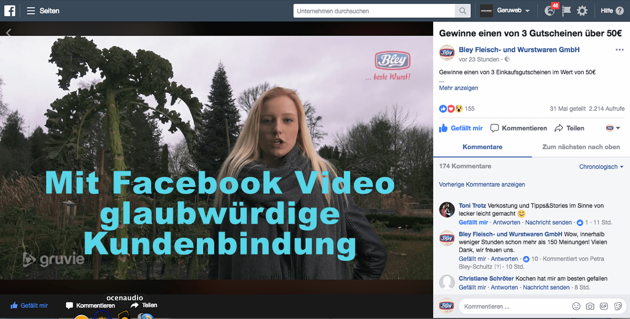Click the Wow reaction emoji icon
630x319 pixels.
(x=458, y=108)
